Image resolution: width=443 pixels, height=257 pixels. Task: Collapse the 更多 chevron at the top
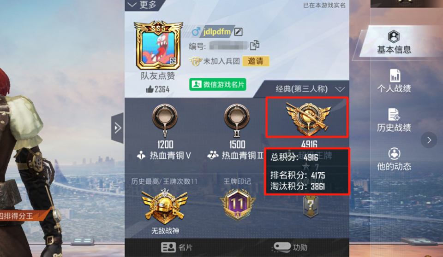pos(132,5)
